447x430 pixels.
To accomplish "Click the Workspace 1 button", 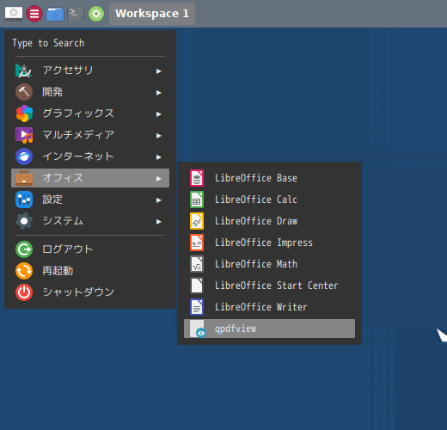I will tap(152, 14).
